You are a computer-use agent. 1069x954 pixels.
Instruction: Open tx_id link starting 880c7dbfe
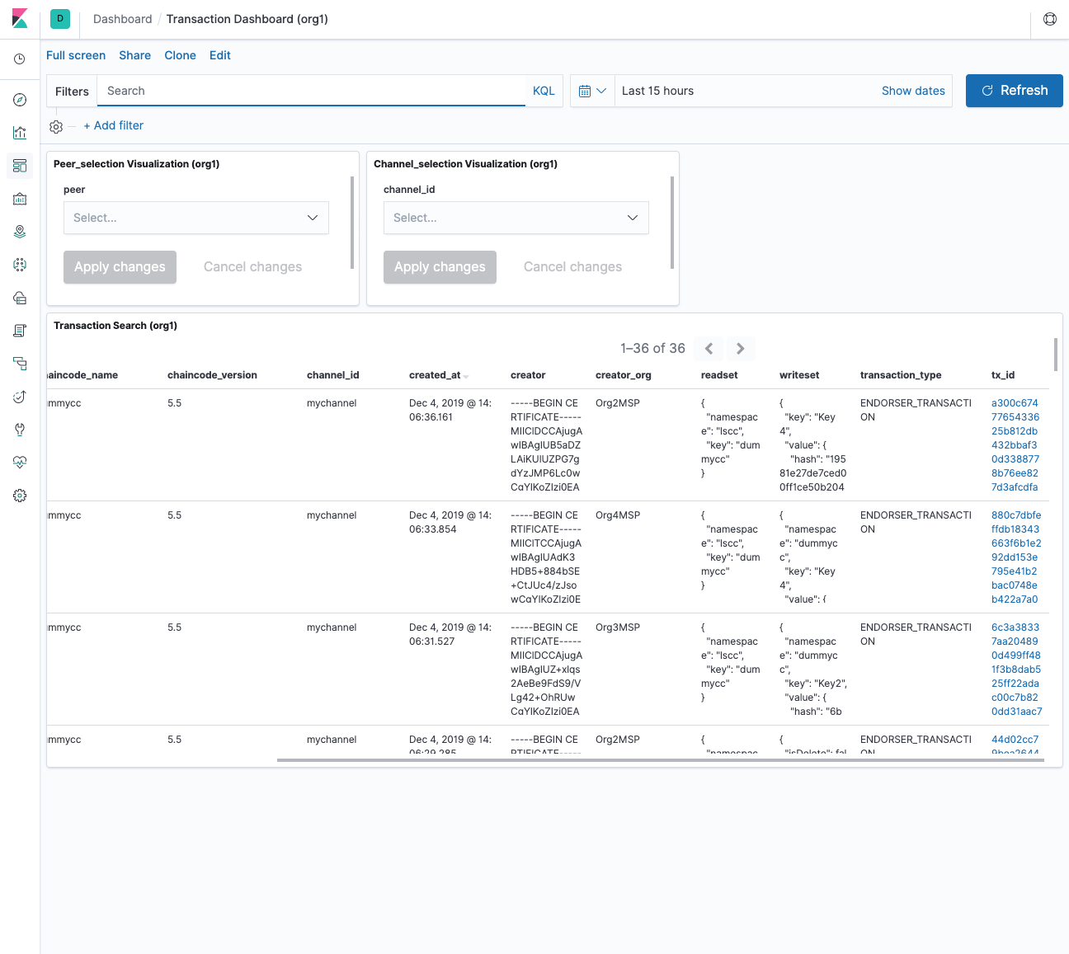point(1016,557)
